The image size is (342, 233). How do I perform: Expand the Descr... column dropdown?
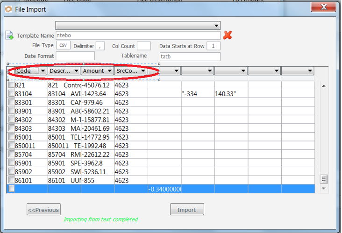(76, 71)
